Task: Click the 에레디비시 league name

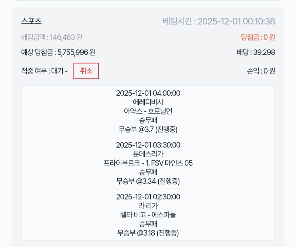Action: click(148, 102)
